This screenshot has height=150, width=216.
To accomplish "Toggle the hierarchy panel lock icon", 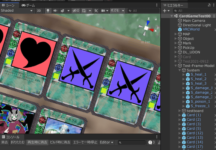I will tap(209, 5).
